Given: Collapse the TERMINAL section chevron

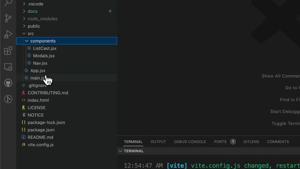Looking at the screenshot, I should click(x=120, y=151).
